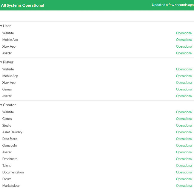Click Operational status for Player Games
Image resolution: width=194 pixels, height=189 pixels.
(x=184, y=90)
